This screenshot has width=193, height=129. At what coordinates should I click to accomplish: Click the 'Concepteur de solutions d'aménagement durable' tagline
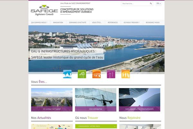(77, 11)
